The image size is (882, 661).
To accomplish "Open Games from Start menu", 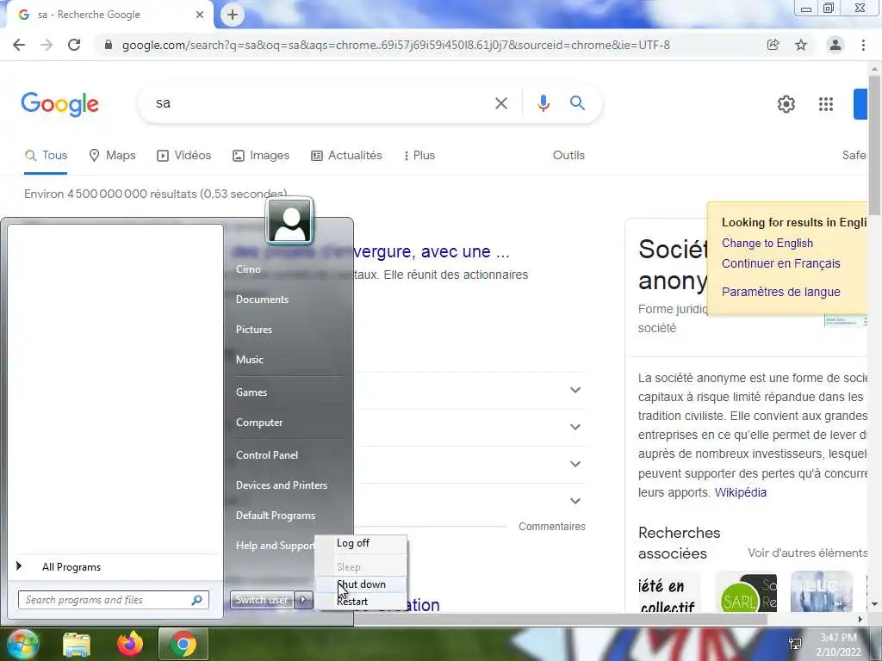I will tap(252, 392).
